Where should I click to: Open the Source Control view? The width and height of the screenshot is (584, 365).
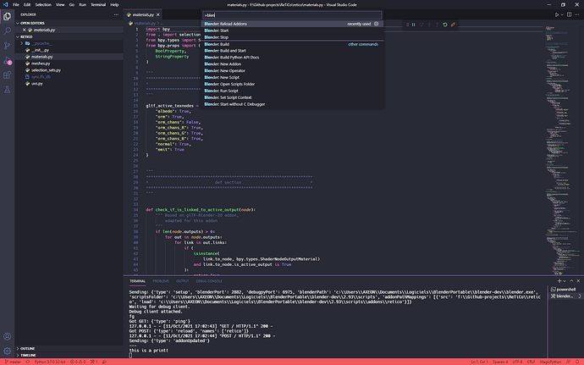coord(7,46)
